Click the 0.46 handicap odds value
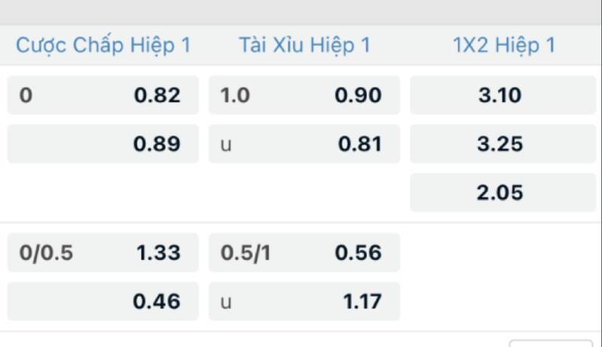Image resolution: width=602 pixels, height=347 pixels. (157, 302)
